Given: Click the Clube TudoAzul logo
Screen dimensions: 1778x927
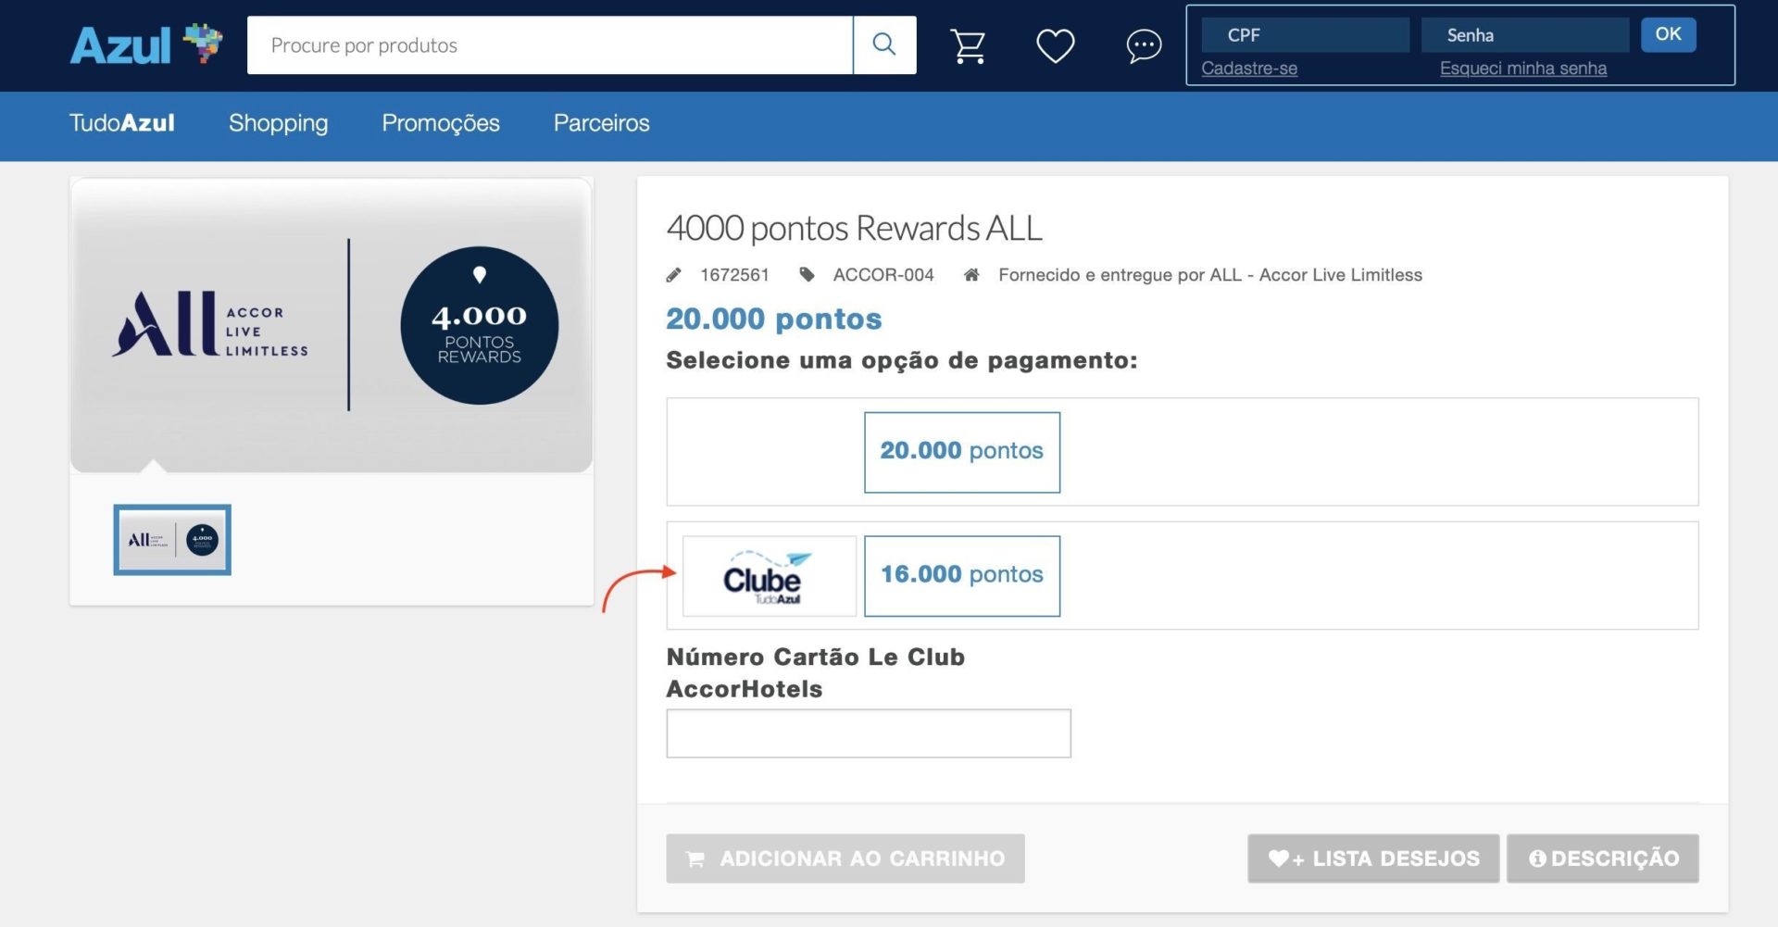Looking at the screenshot, I should (769, 576).
